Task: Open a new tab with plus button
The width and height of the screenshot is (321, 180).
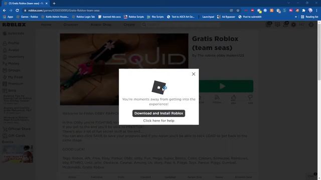Action: point(54,3)
